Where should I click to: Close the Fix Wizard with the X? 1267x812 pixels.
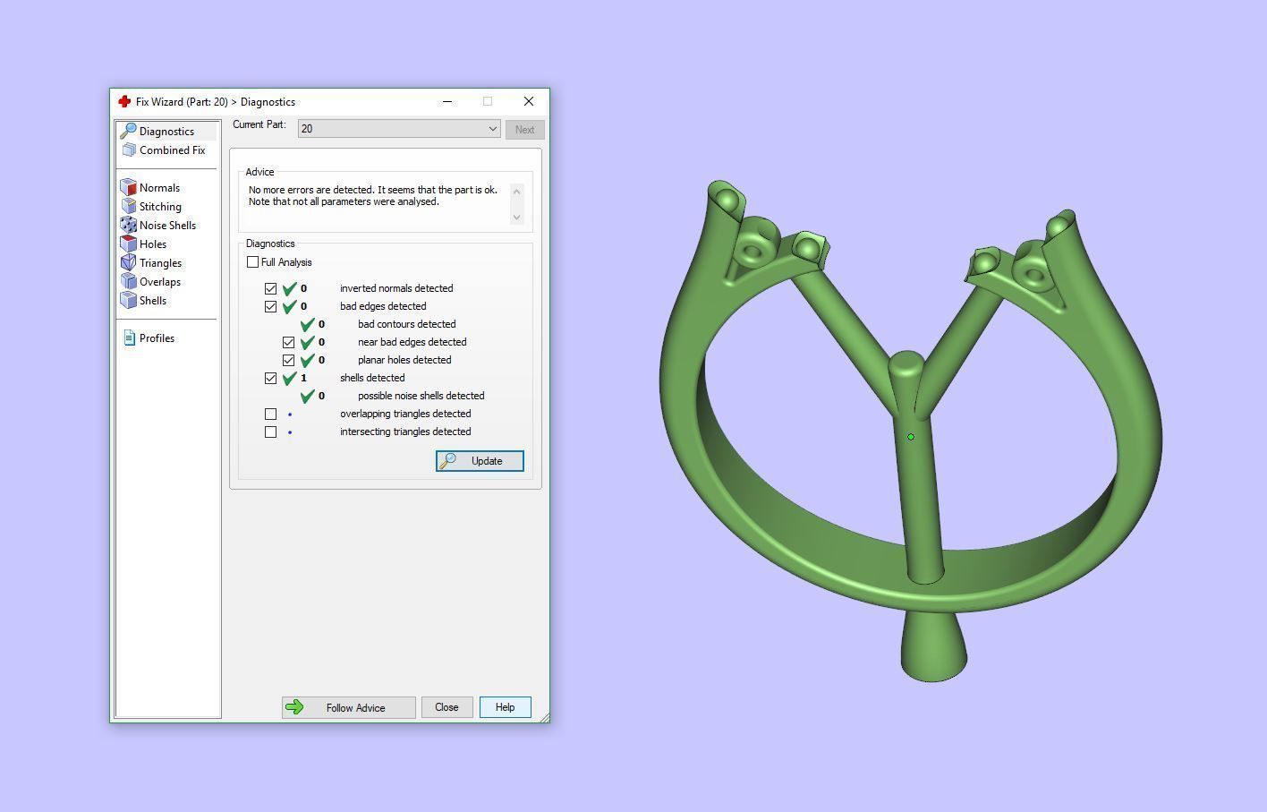click(x=529, y=101)
